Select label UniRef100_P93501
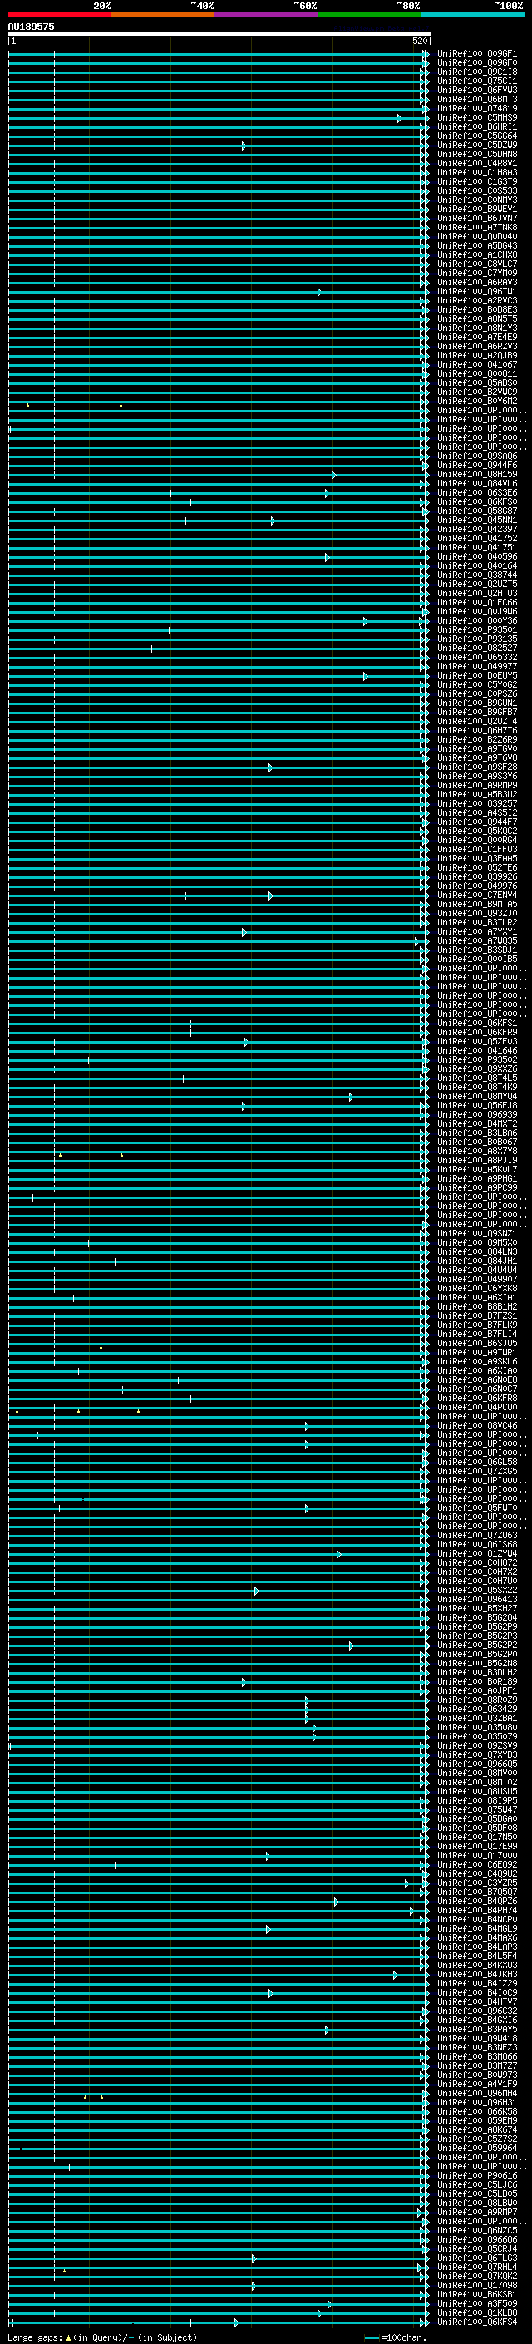Screen dimensions: 532x2344 pyautogui.click(x=476, y=629)
